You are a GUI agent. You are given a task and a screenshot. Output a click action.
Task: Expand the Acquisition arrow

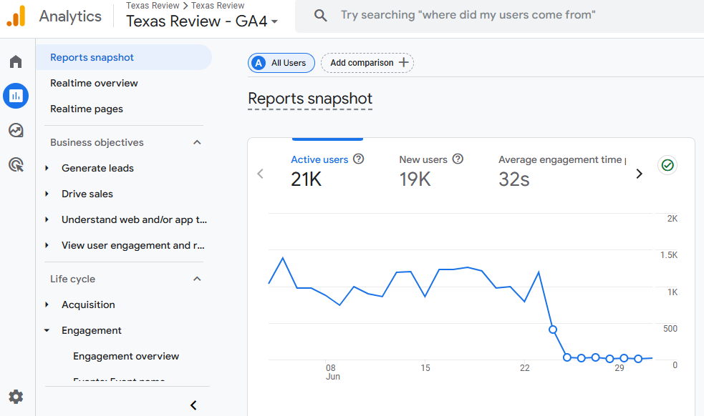pyautogui.click(x=47, y=304)
